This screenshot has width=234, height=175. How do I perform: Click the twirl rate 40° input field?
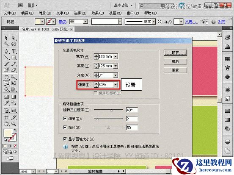(132, 110)
